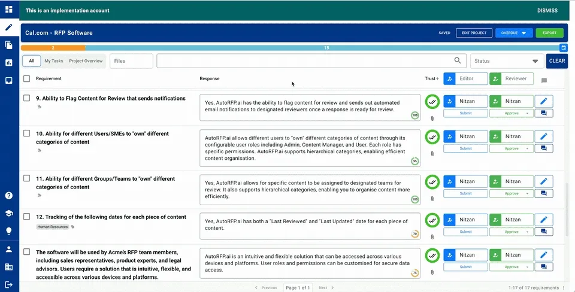Open the user profile icon in sidebar
The width and height of the screenshot is (575, 292).
pos(9,249)
